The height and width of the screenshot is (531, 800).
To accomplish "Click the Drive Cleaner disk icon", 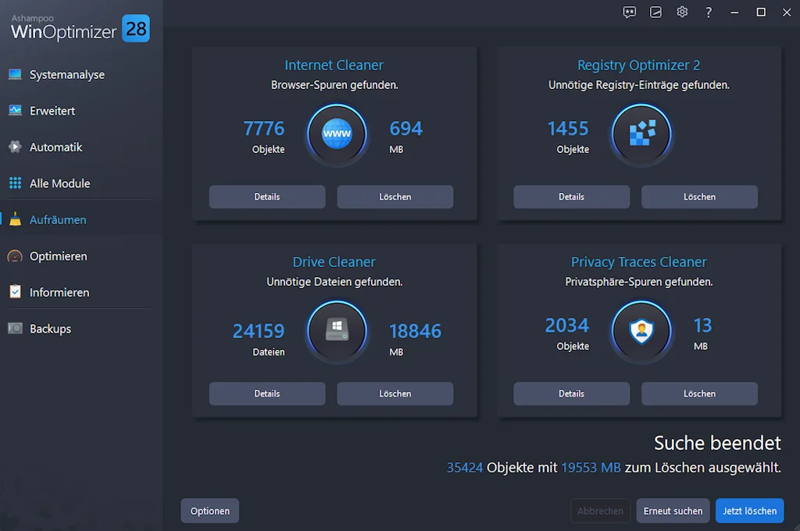I will click(x=337, y=331).
